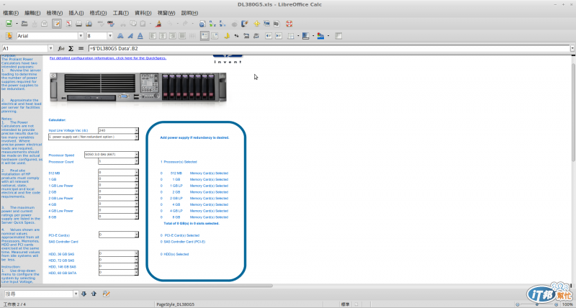Align cell text left
This screenshot has width=576, height=308.
153,35
